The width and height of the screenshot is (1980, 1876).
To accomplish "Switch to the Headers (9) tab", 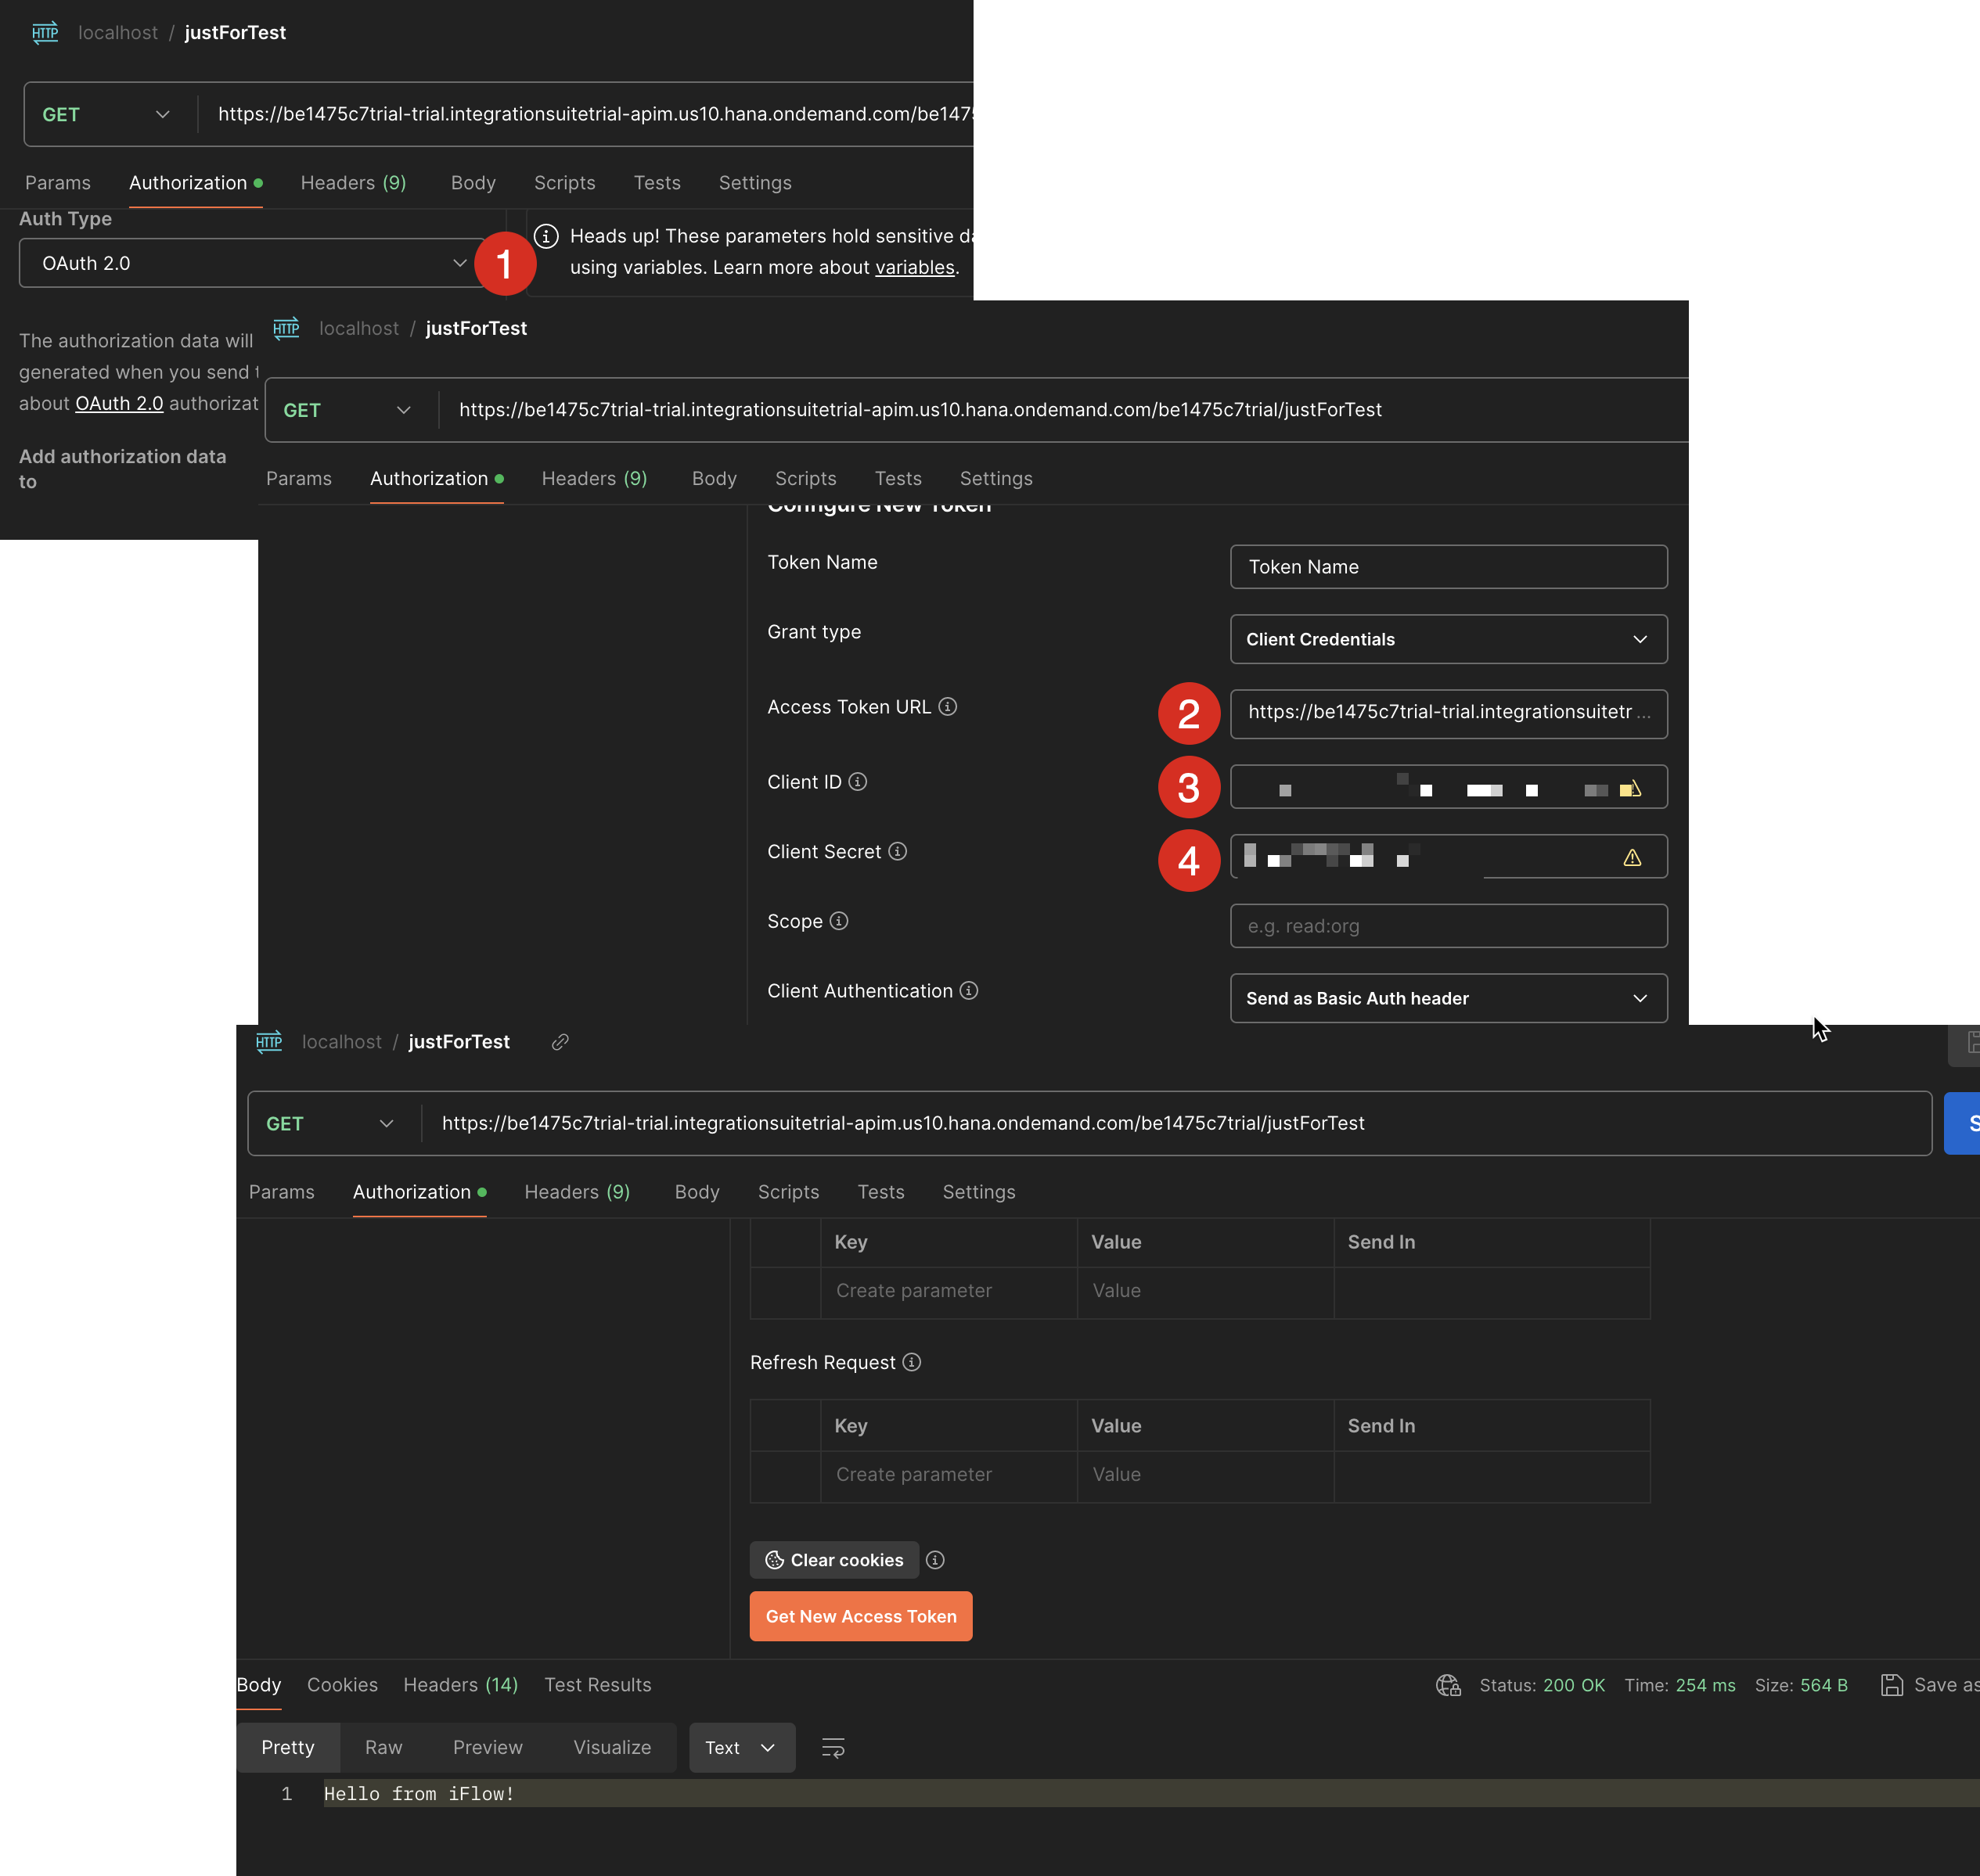I will [578, 1191].
